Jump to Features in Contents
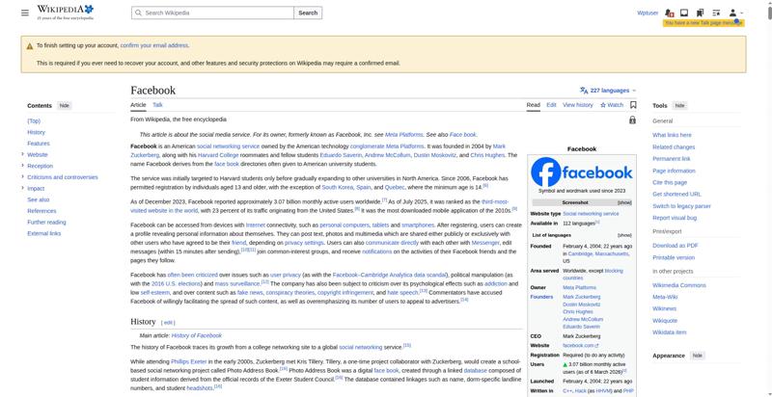The image size is (772, 397). [x=39, y=144]
